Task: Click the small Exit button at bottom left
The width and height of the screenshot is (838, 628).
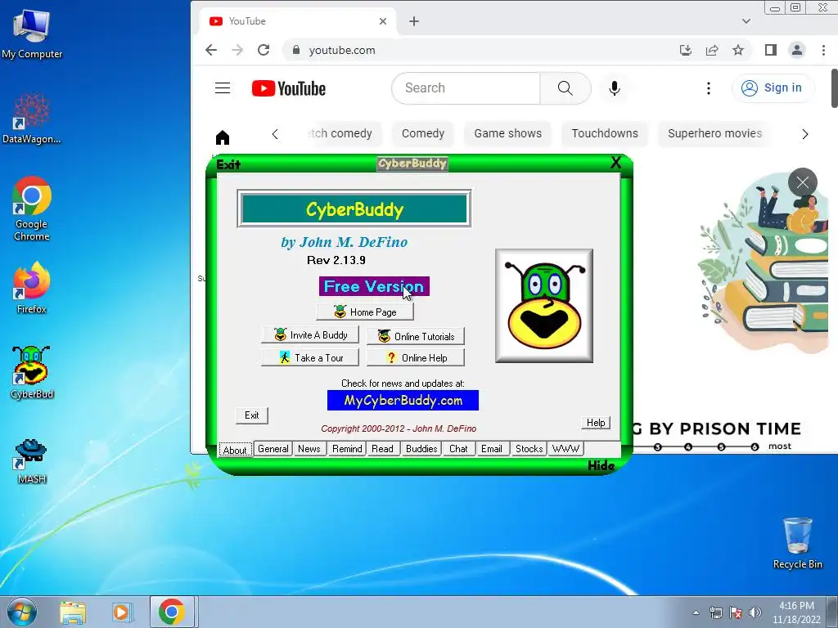Action: [252, 415]
